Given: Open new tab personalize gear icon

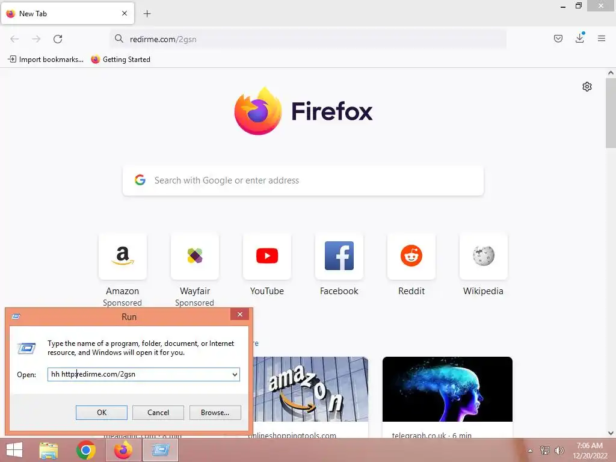Looking at the screenshot, I should click(x=587, y=87).
